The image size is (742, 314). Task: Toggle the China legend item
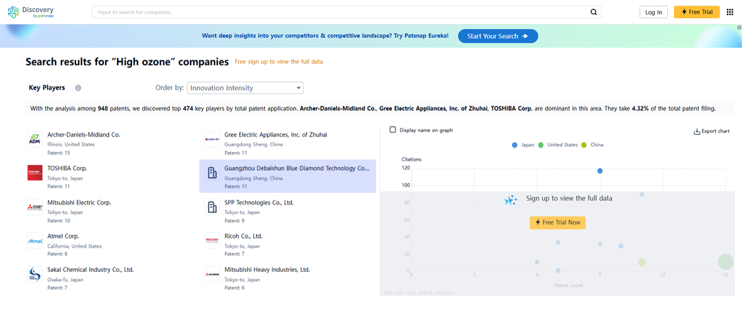point(592,144)
